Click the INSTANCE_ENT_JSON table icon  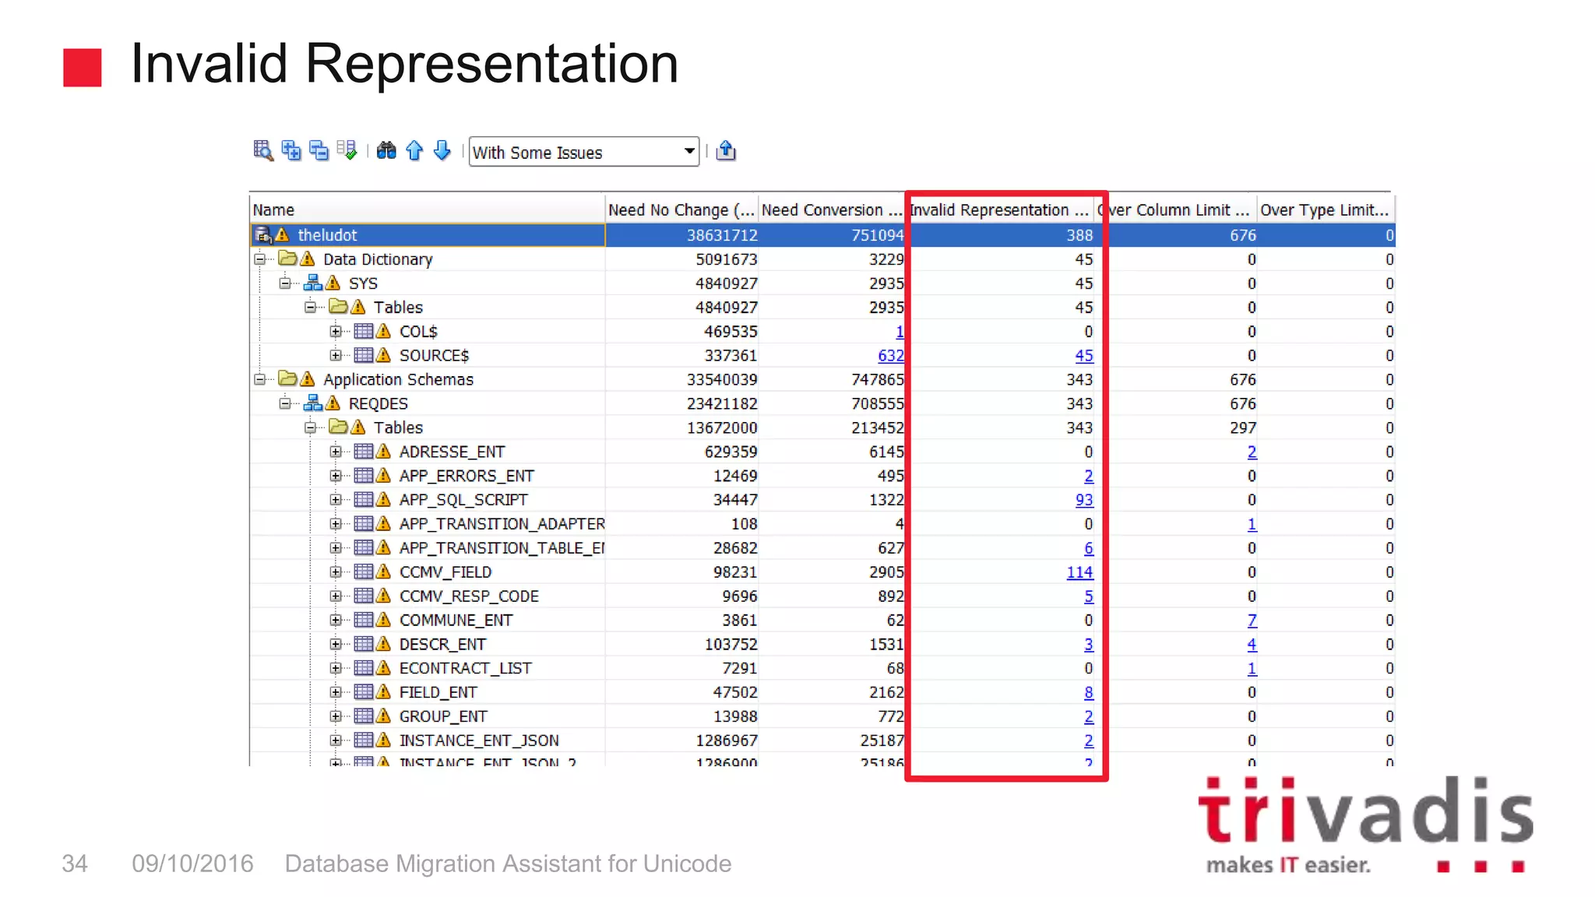[364, 740]
